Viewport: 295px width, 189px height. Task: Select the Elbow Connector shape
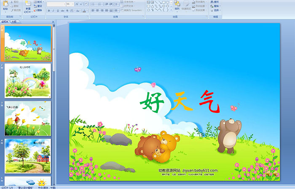pos(156,6)
